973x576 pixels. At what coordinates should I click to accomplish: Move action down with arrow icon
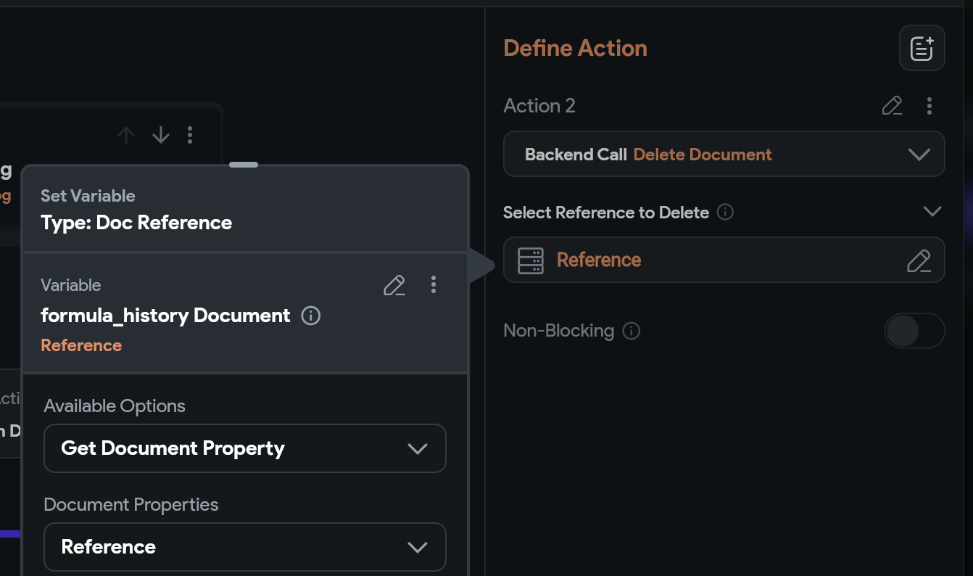160,135
